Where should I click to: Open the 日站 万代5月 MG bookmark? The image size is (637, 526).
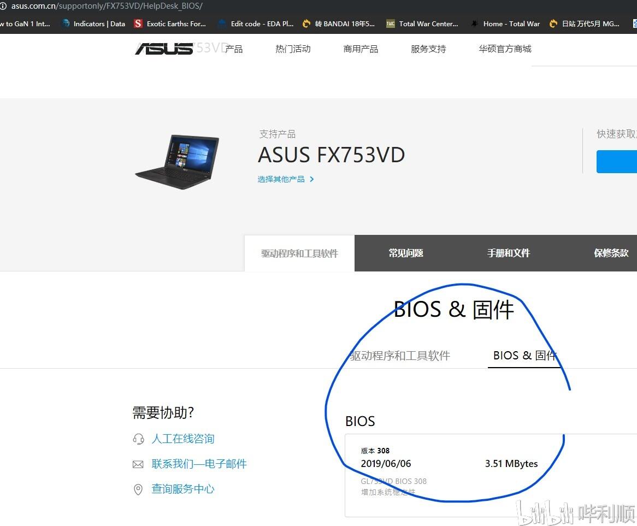[x=584, y=23]
